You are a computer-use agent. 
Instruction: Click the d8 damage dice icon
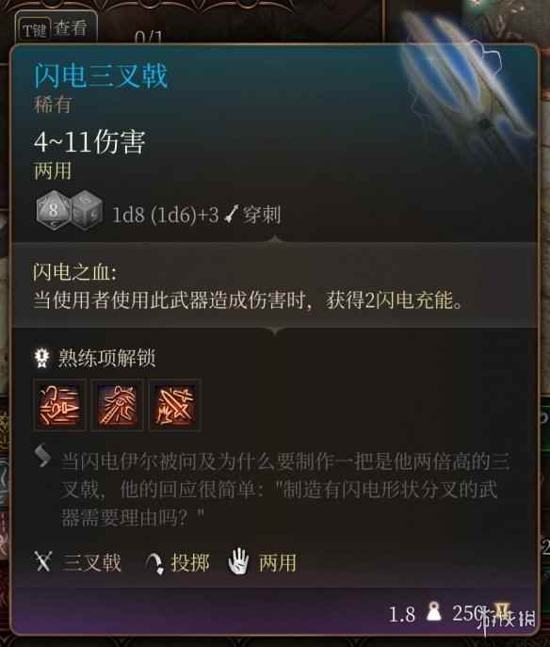(53, 210)
